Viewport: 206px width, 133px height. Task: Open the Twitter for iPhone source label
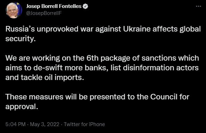pyautogui.click(x=84, y=124)
